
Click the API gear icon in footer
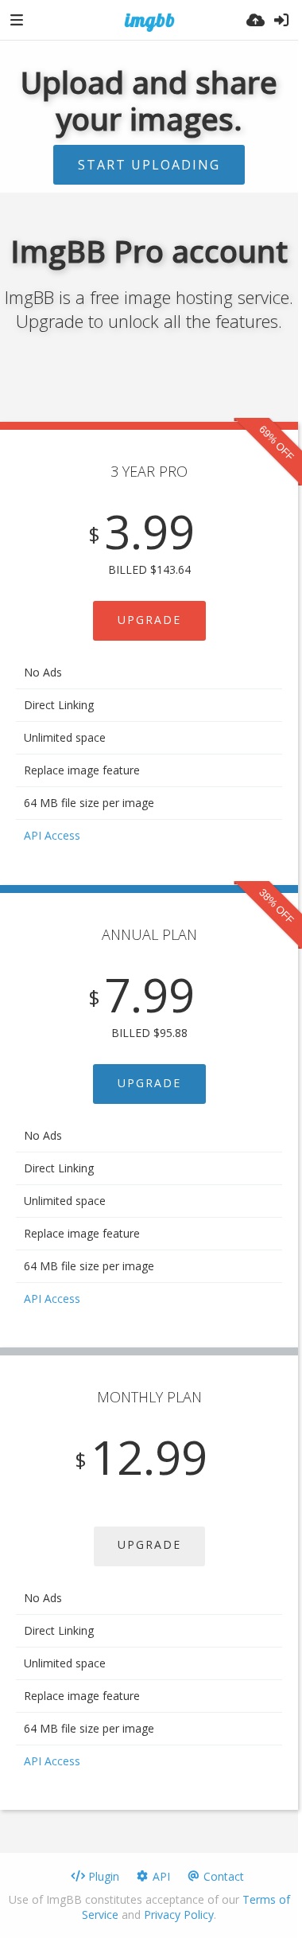142,1876
